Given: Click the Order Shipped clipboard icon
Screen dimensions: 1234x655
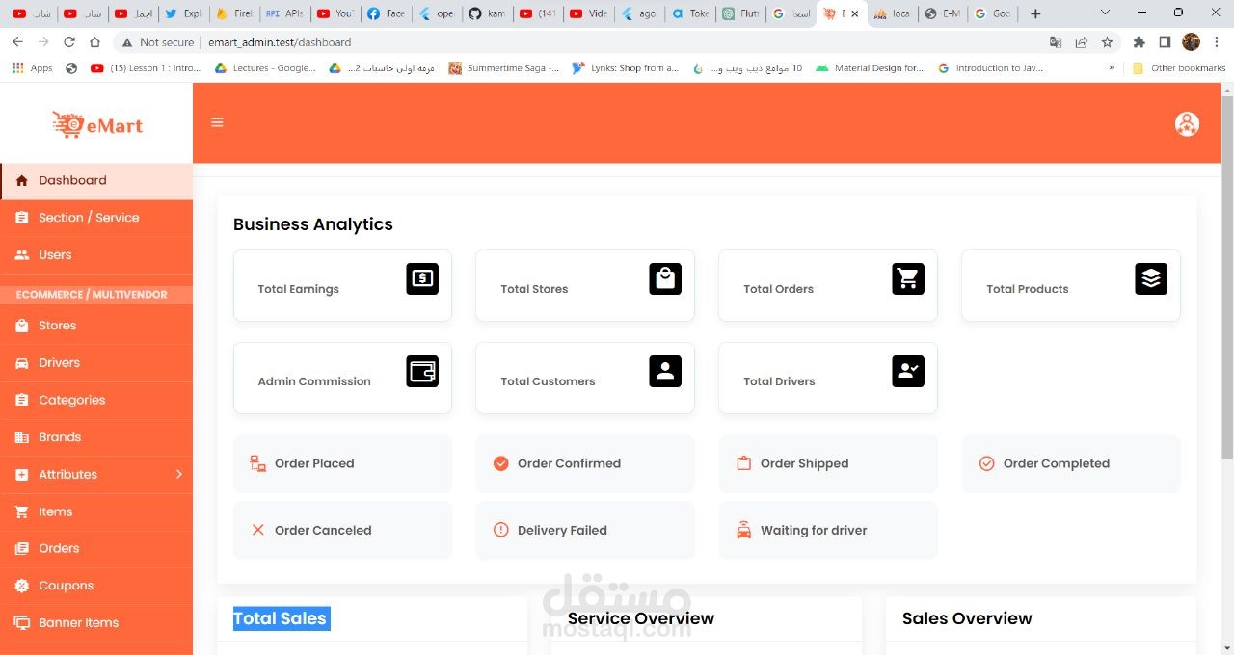Looking at the screenshot, I should 744,463.
